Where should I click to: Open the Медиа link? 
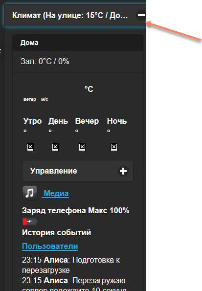55,193
